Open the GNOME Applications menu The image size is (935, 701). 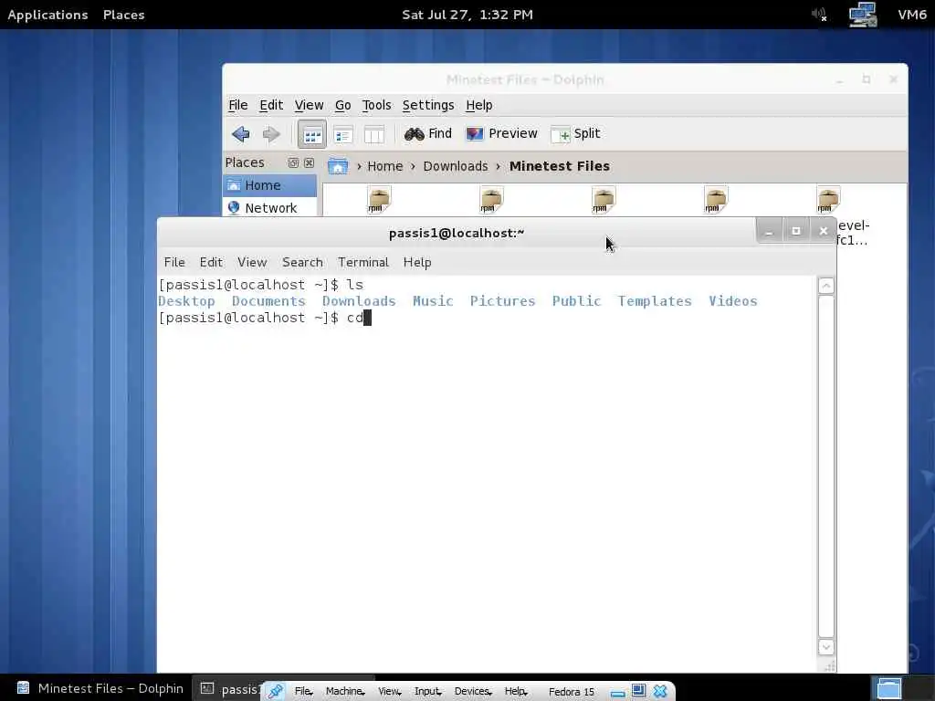pyautogui.click(x=47, y=15)
